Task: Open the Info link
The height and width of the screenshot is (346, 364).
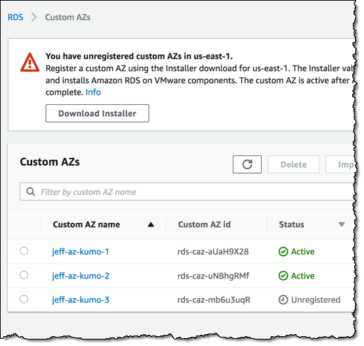Action: pyautogui.click(x=93, y=92)
